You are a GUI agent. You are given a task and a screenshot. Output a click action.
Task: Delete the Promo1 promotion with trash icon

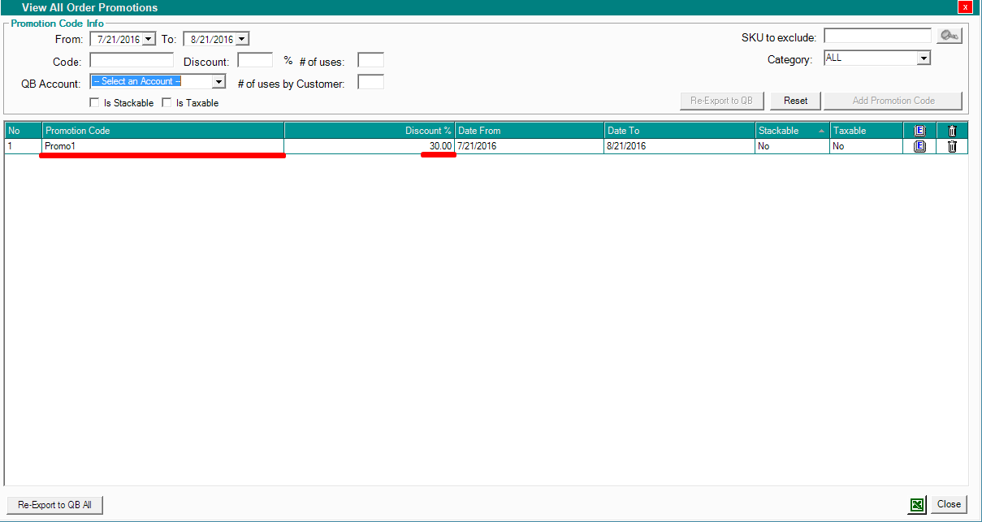tap(952, 147)
